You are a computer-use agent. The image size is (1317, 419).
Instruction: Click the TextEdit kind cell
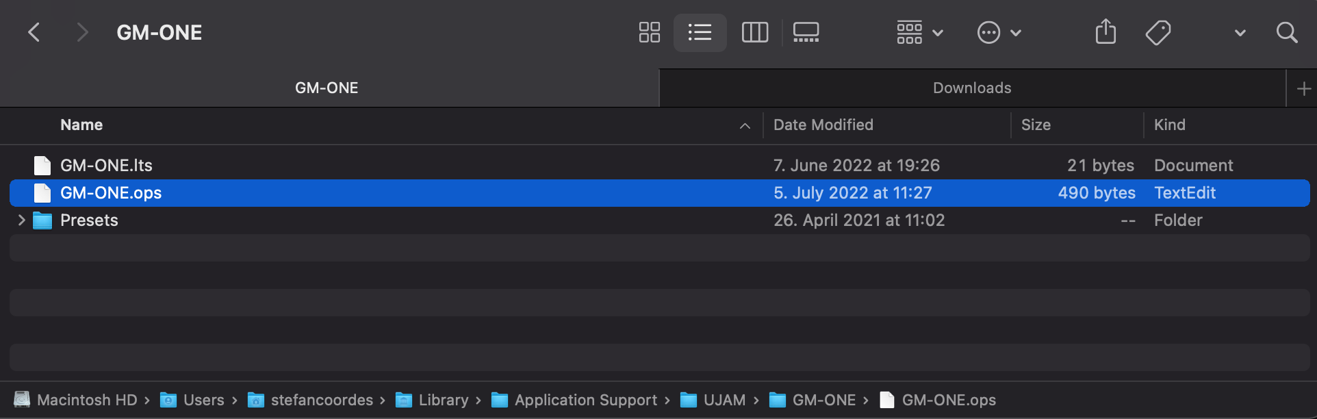click(1185, 192)
